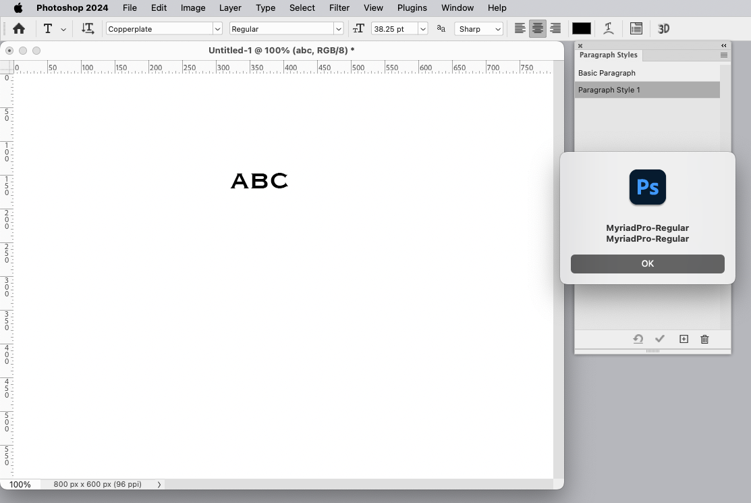Open the Type menu
Image resolution: width=751 pixels, height=503 pixels.
pyautogui.click(x=265, y=7)
